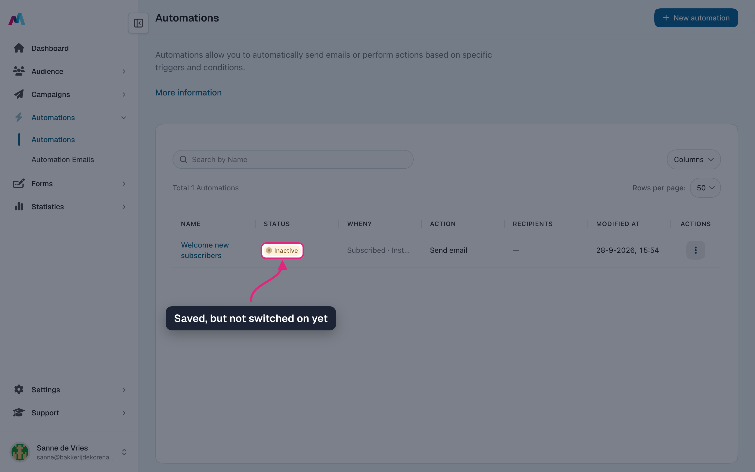The width and height of the screenshot is (755, 472).
Task: Focus the Search by Name field
Action: click(x=293, y=159)
